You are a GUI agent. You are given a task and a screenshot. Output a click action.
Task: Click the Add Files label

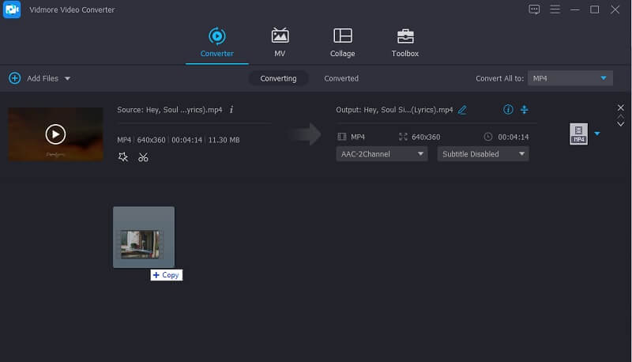click(43, 78)
